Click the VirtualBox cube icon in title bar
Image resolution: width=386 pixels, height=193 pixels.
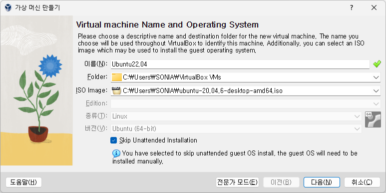(8, 8)
